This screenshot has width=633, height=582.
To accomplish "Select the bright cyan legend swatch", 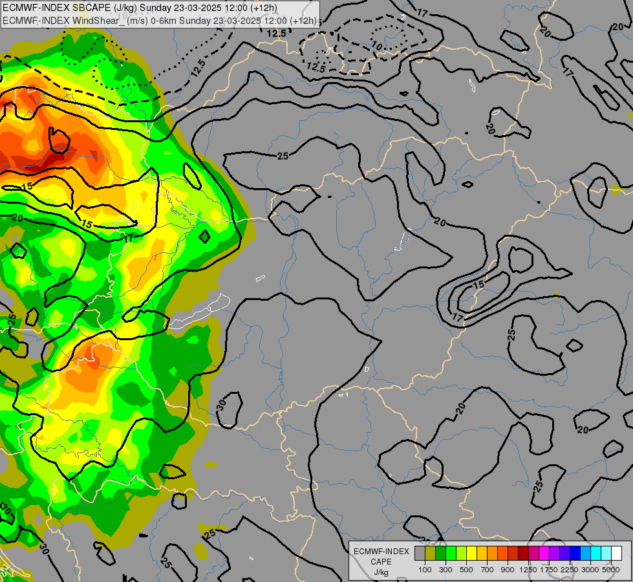I will point(596,553).
